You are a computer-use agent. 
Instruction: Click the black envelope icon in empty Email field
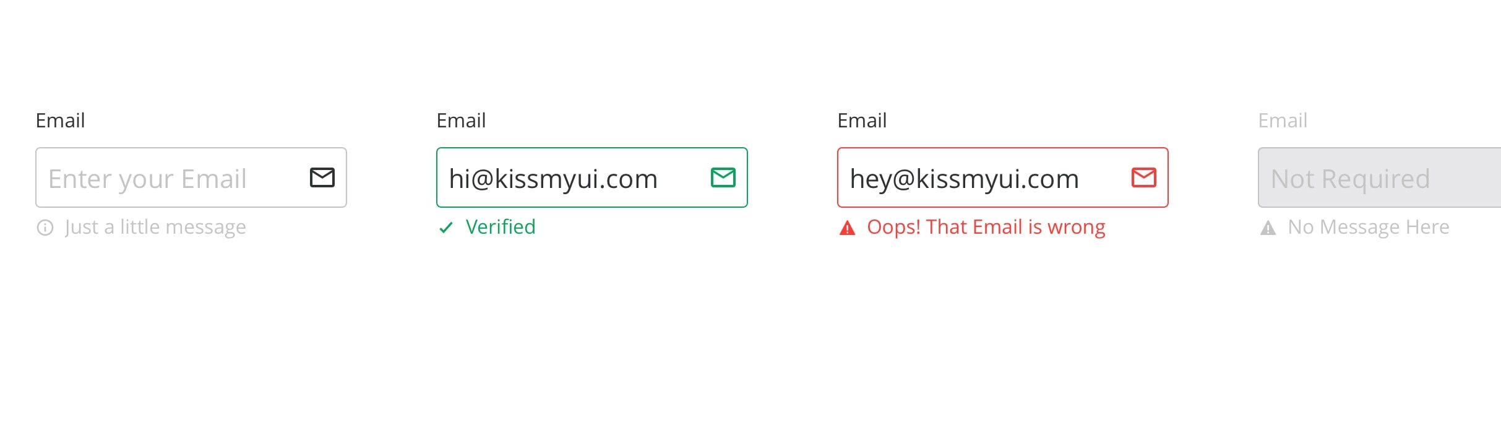click(322, 177)
